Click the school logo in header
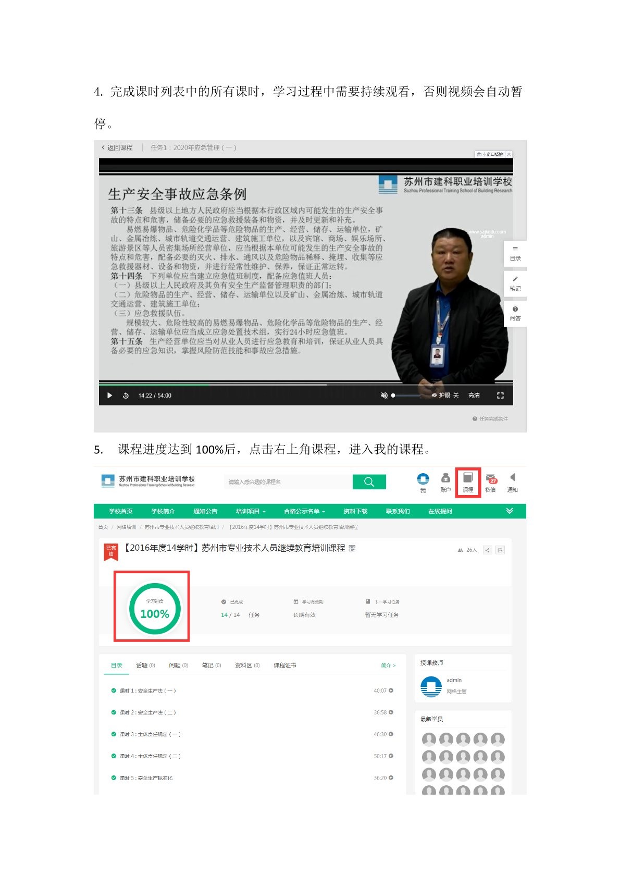Viewport: 620px width, 877px height. [x=148, y=481]
